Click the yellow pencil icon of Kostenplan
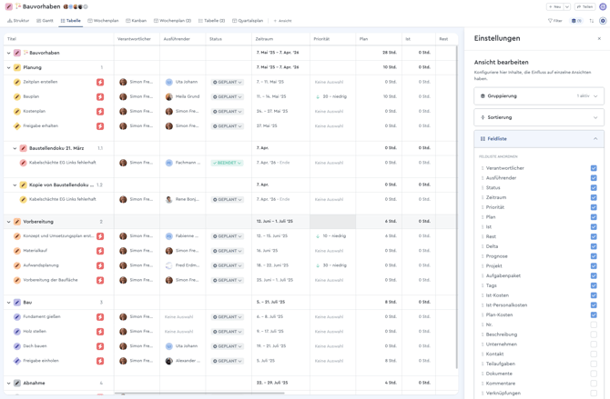Viewport: 610px width, 399px height. [x=16, y=112]
